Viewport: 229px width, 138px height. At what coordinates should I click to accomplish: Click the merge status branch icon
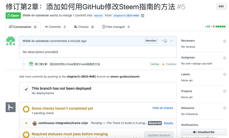10,107
